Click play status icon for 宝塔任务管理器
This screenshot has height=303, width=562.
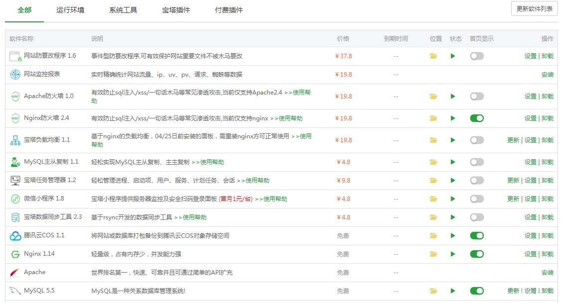tap(453, 181)
